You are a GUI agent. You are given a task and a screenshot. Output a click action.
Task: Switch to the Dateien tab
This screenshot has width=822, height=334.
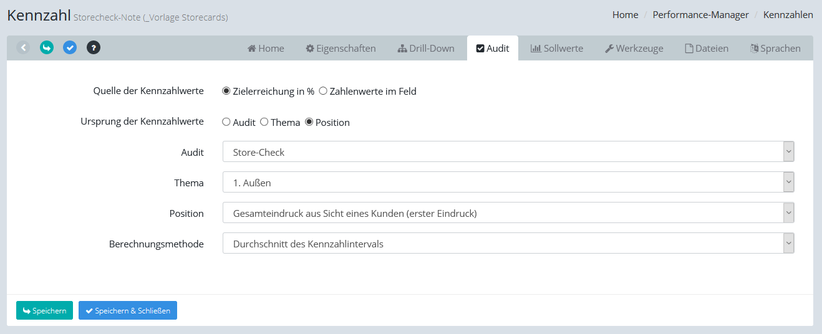[707, 49]
